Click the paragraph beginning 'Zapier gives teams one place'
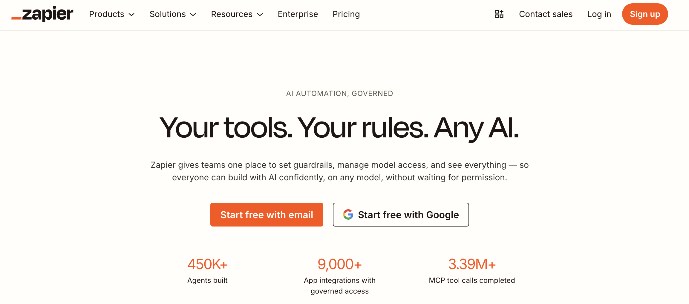Screen dimensions: 689x304 [340, 171]
